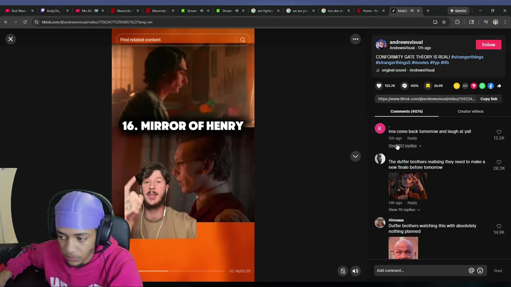The height and width of the screenshot is (287, 511).
Task: Switch to the Andy25x_ Twitch tab
Action: pyautogui.click(x=55, y=11)
